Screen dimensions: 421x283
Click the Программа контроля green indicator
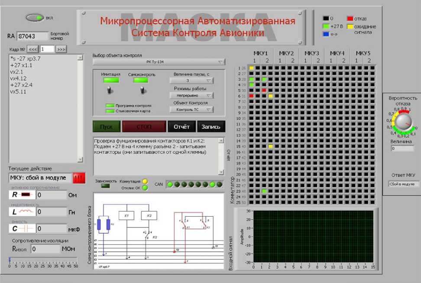pyautogui.click(x=110, y=105)
